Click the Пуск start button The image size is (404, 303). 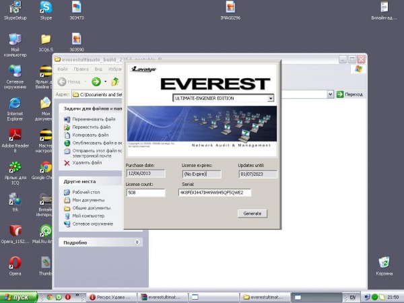[x=19, y=297]
